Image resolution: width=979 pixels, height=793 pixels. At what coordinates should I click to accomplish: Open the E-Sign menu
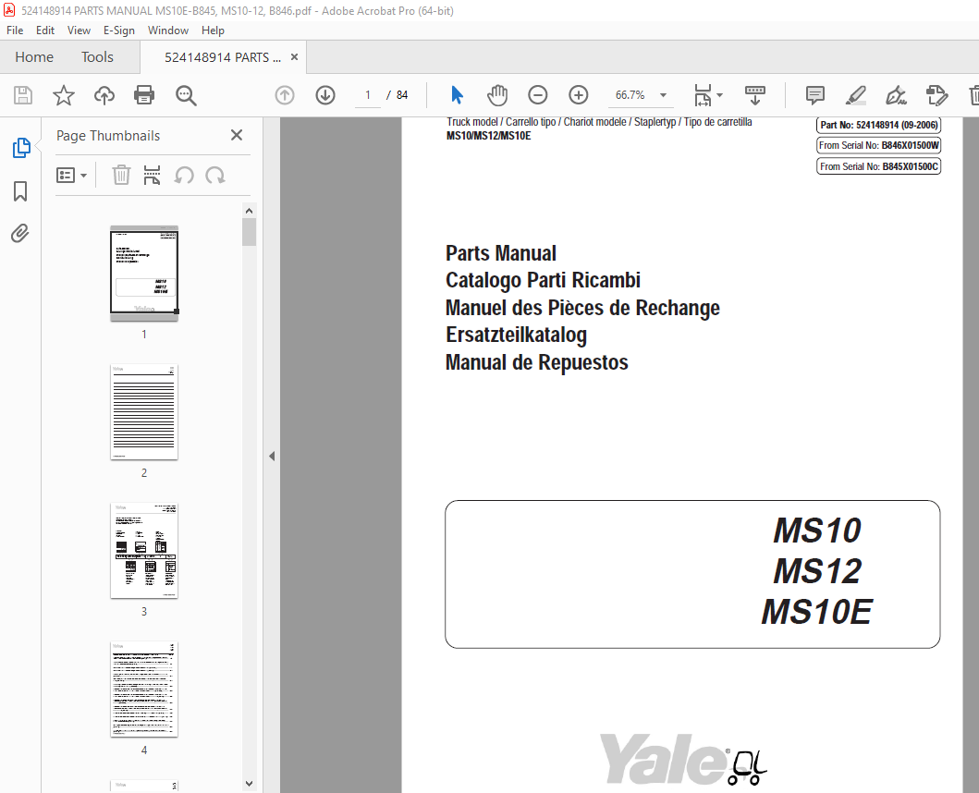point(118,30)
